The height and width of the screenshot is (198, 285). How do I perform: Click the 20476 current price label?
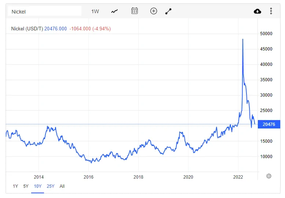tap(269, 124)
